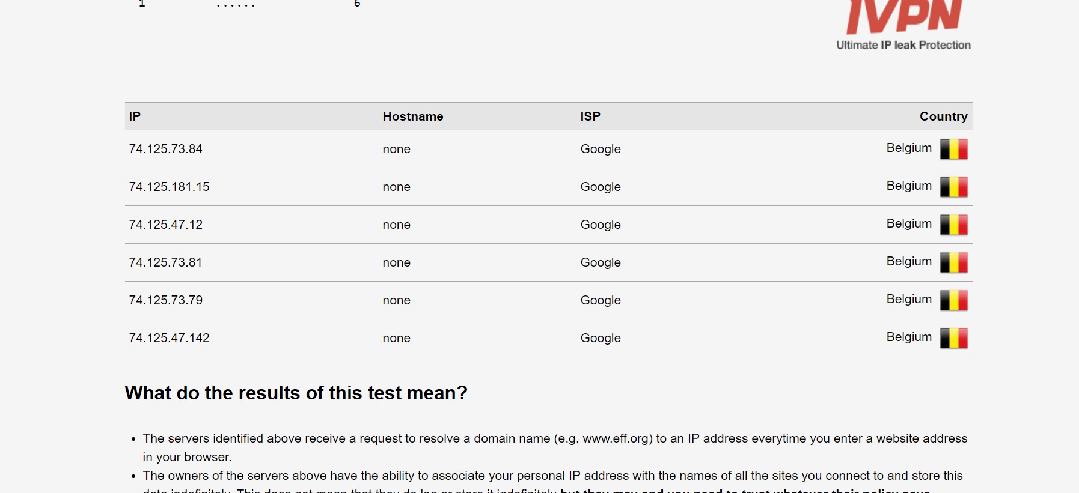Click Belgium flag for 74.125.47.142
This screenshot has width=1079, height=493.
[954, 338]
